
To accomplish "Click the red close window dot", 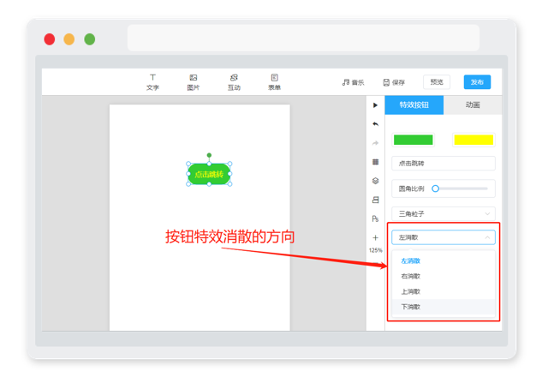I will click(50, 39).
